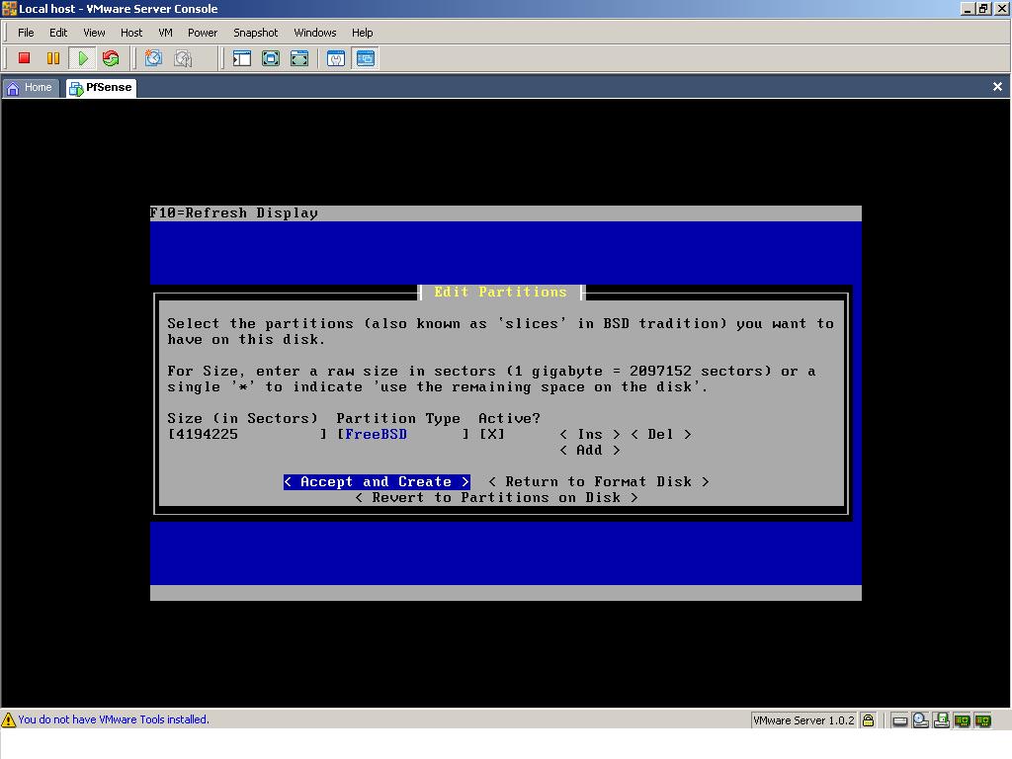This screenshot has width=1012, height=759.
Task: Open the Power menu
Action: click(x=202, y=33)
